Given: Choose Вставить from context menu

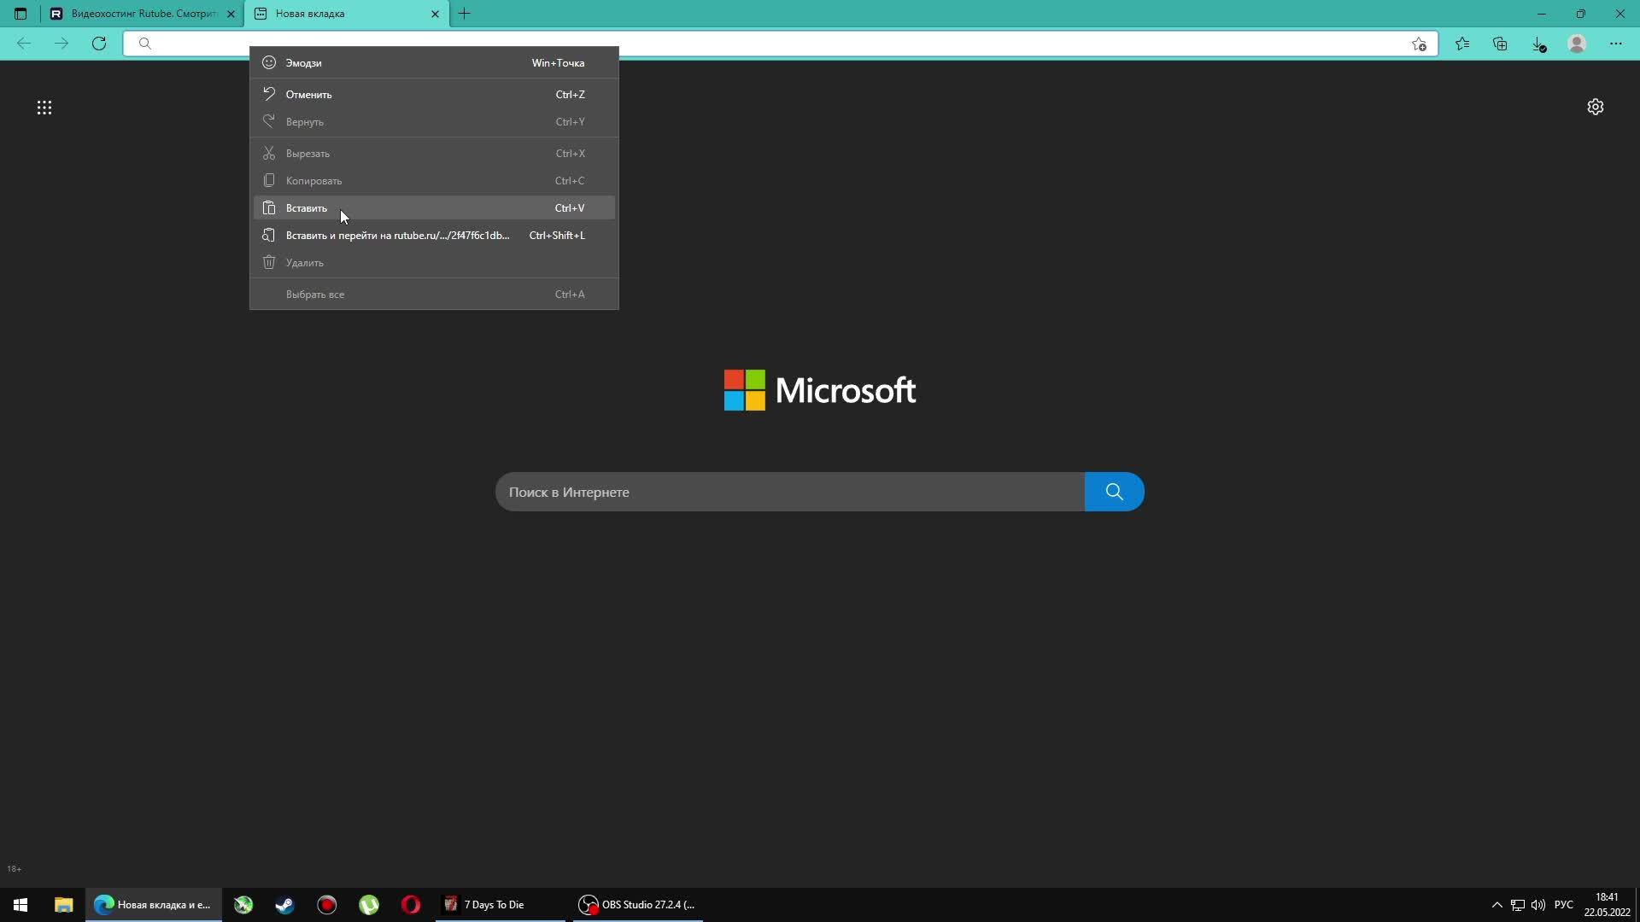Looking at the screenshot, I should [x=306, y=208].
